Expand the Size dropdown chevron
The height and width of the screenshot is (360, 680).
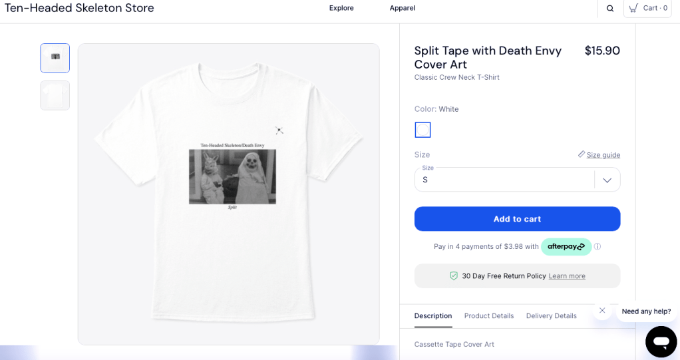(x=607, y=180)
